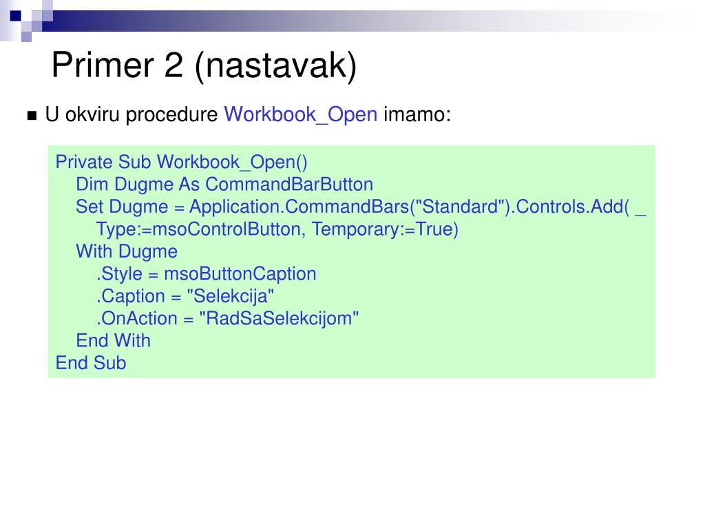Click the ".OnAction = "RadSaSelekcijom"" line
Viewport: 705px width, 529px height.
227,318
